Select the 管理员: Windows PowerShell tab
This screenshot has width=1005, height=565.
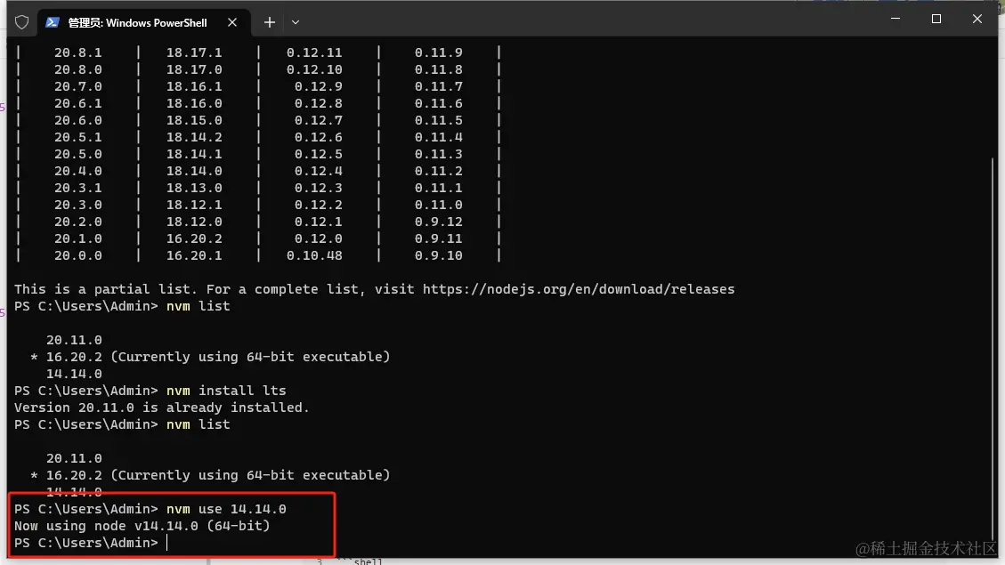[144, 22]
